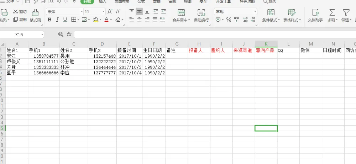This screenshot has width=356, height=164.
Task: Click the AutoSum (求和) sigma icon
Action: [331, 13]
